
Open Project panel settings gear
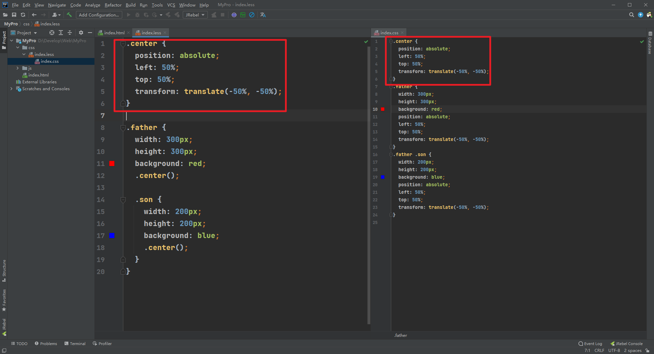coord(81,33)
